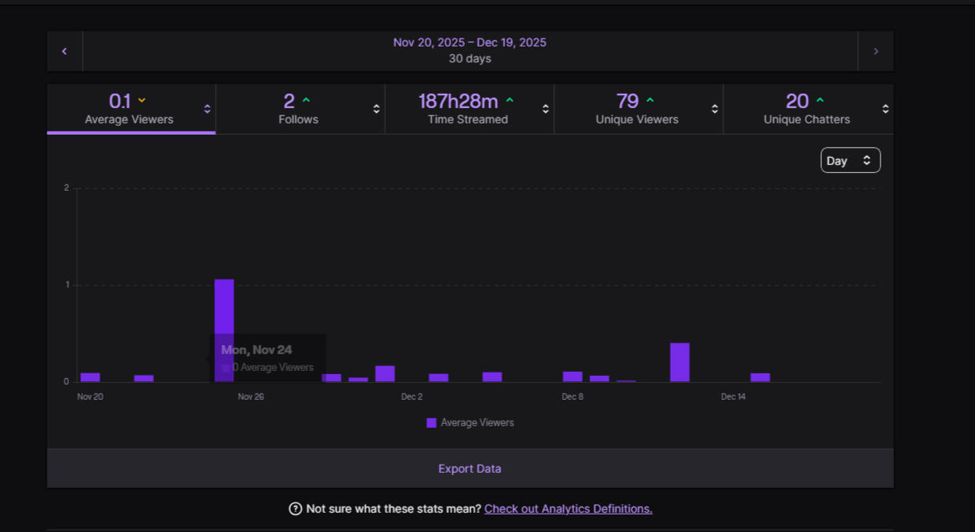Open metric switcher arrows on Follows
Viewport: 975px width, 532px height.
point(376,109)
